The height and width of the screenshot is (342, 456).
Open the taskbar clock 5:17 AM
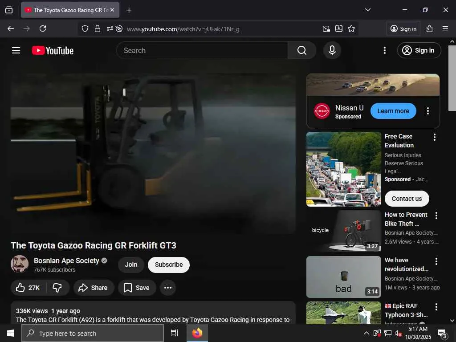coord(418,333)
